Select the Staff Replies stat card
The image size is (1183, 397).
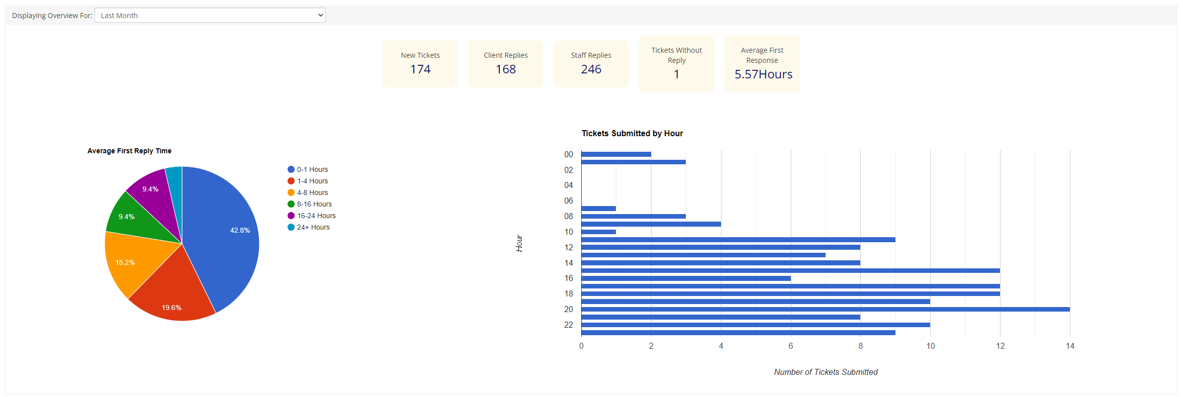[591, 64]
